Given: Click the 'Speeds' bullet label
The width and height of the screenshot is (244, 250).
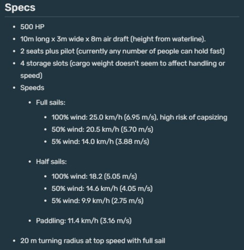Looking at the screenshot, I should click(x=32, y=88).
